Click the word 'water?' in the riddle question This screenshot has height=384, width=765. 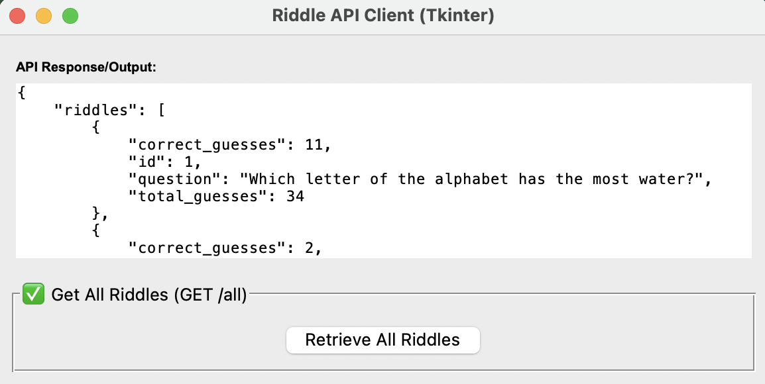coord(676,179)
